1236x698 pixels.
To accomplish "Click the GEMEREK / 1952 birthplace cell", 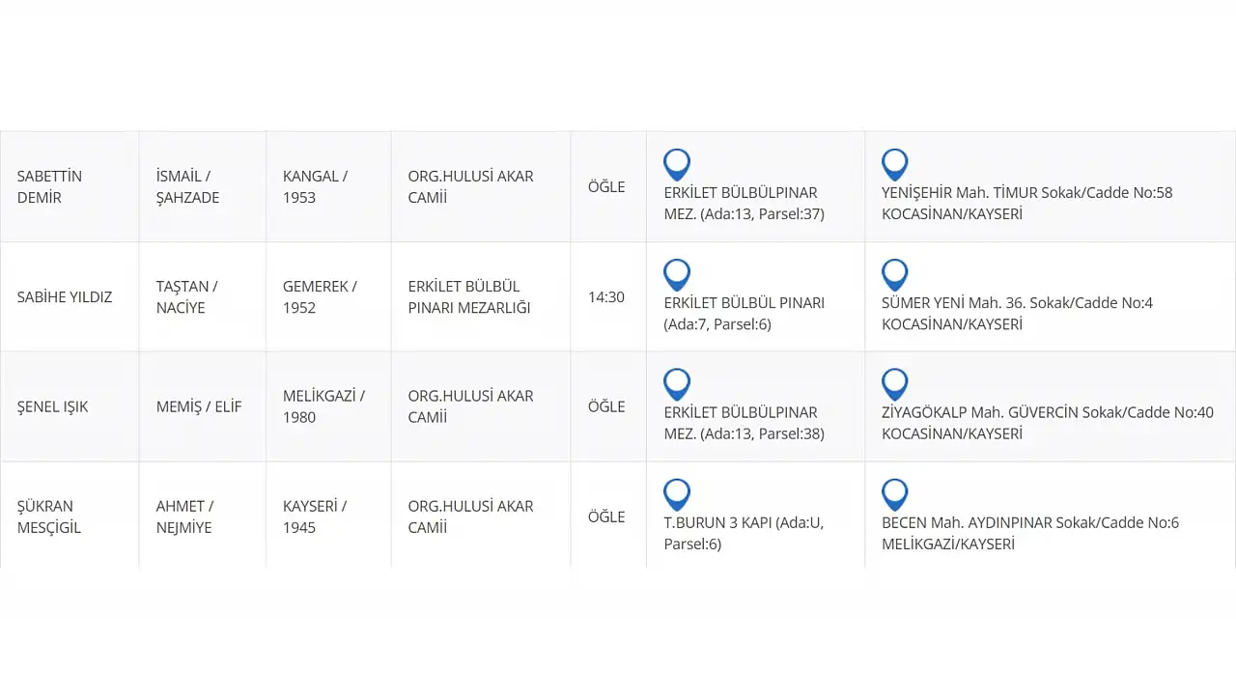I will click(x=320, y=296).
